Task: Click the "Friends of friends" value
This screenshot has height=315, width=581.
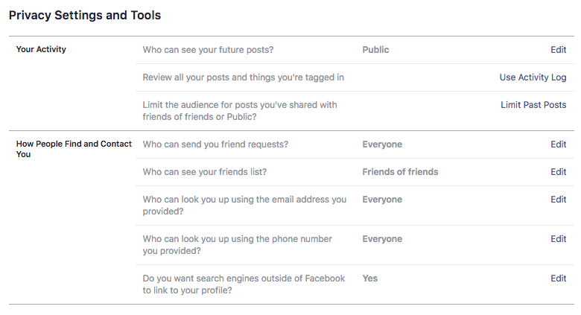Action: [x=400, y=172]
